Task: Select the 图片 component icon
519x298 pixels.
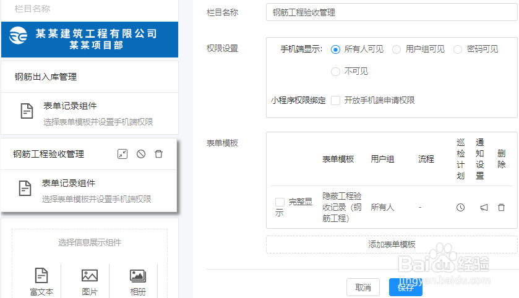Action: pos(90,275)
